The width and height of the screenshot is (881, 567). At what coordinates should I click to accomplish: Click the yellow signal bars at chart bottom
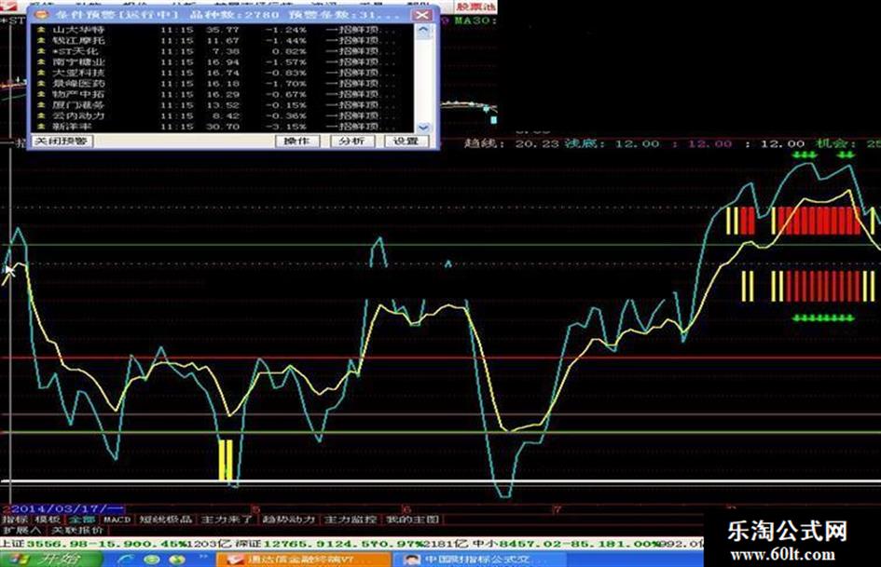click(226, 460)
